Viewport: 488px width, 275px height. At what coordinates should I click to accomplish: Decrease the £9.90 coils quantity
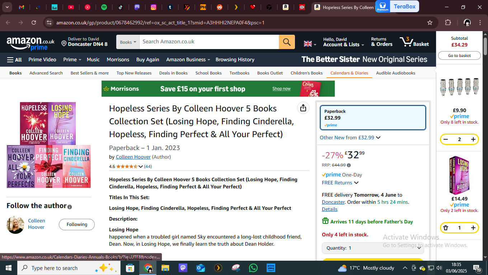point(446,139)
